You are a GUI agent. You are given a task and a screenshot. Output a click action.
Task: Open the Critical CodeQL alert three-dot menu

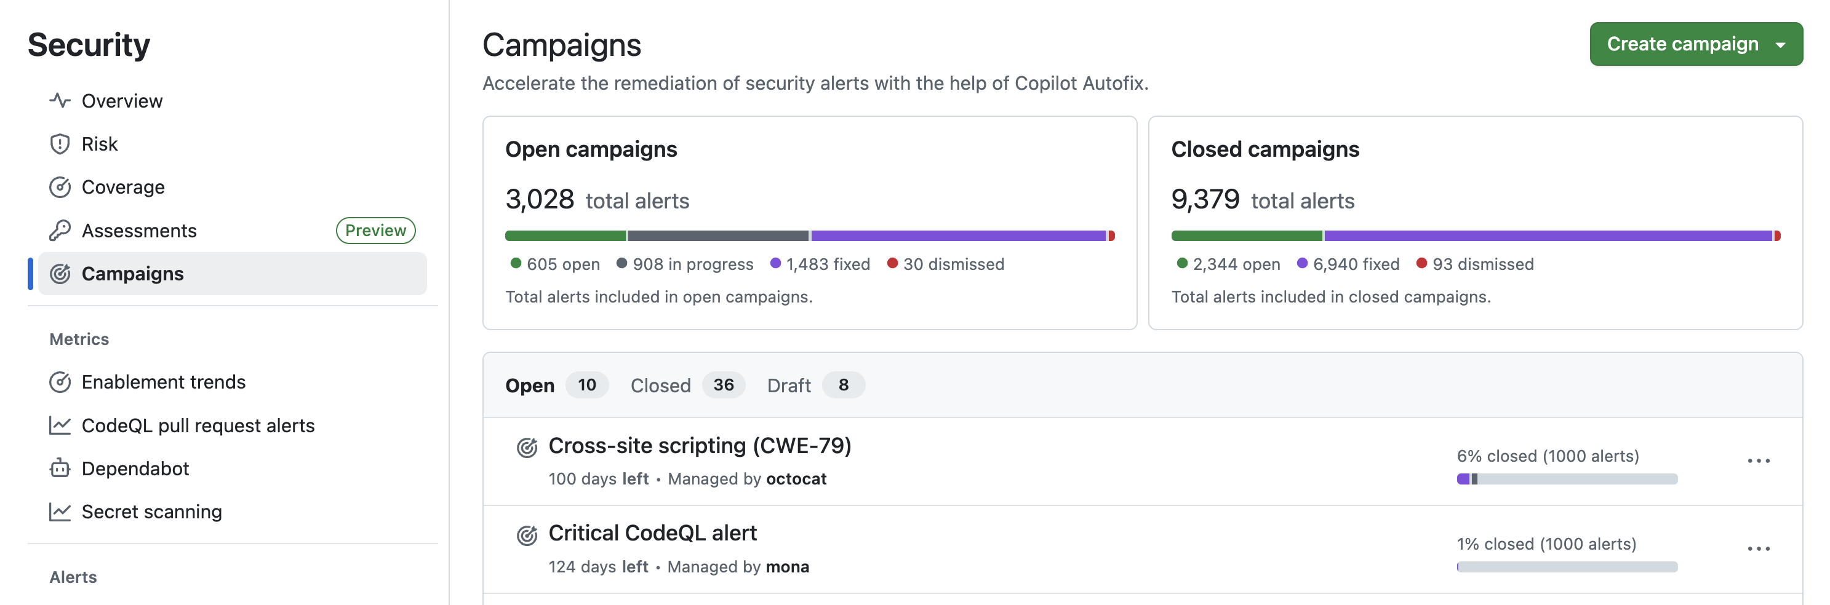1758,549
